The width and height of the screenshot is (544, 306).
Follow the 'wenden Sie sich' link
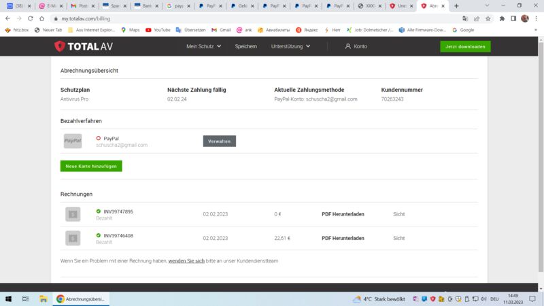(186, 261)
